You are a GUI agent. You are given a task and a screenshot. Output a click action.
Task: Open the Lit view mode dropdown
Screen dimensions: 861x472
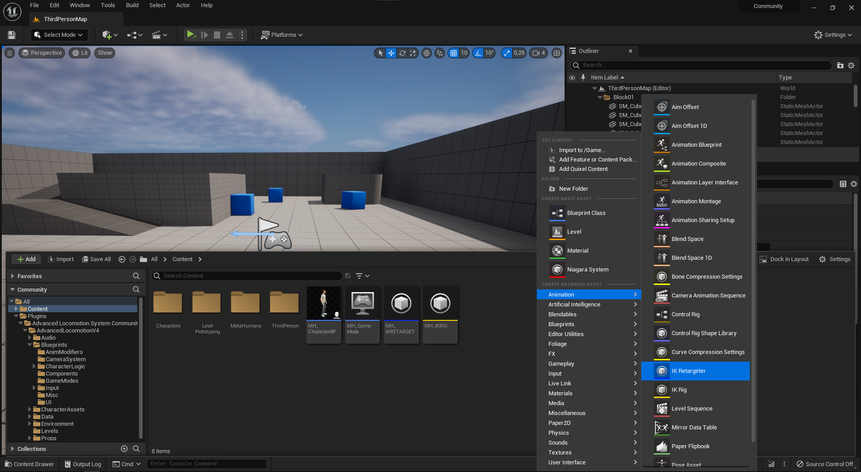tap(80, 53)
